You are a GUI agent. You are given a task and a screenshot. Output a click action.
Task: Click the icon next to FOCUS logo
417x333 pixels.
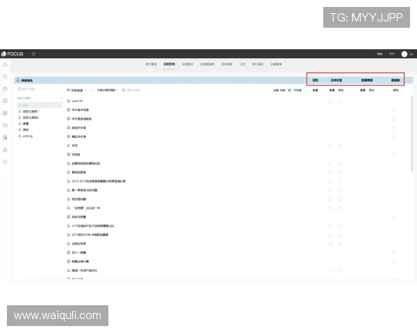(x=33, y=53)
